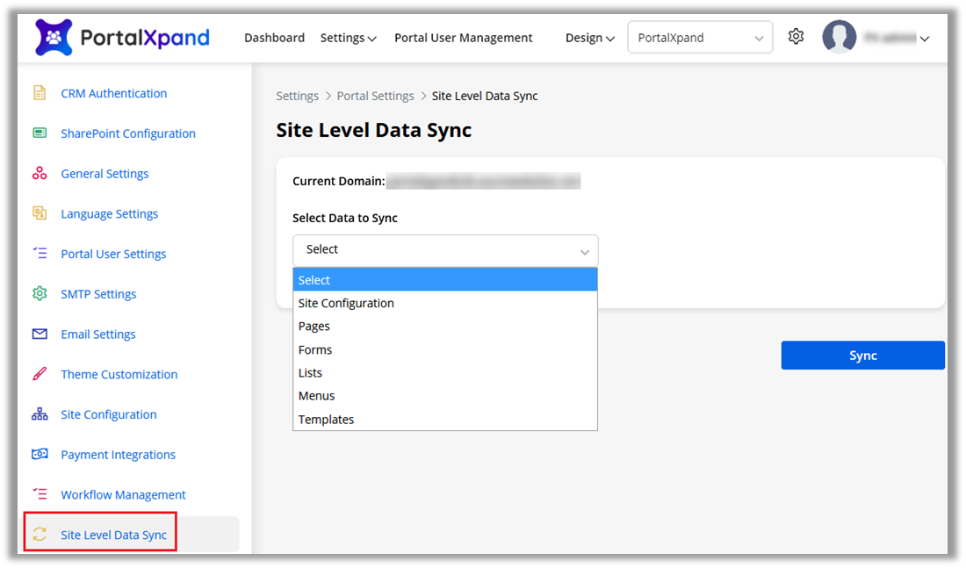Collapse the Select Data to Sync dropdown
This screenshot has width=966, height=568.
click(x=445, y=250)
